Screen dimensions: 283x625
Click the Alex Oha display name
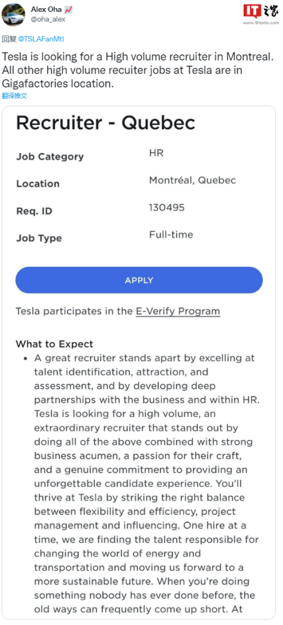pos(46,10)
